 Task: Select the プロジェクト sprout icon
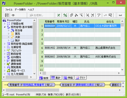click(x=8, y=51)
